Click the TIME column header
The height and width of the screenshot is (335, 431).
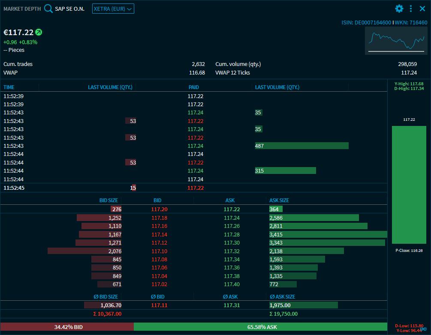[9, 87]
